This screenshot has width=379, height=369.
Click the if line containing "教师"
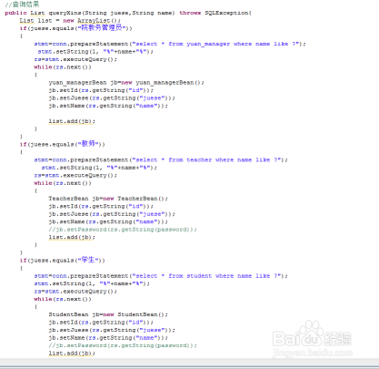(62, 144)
